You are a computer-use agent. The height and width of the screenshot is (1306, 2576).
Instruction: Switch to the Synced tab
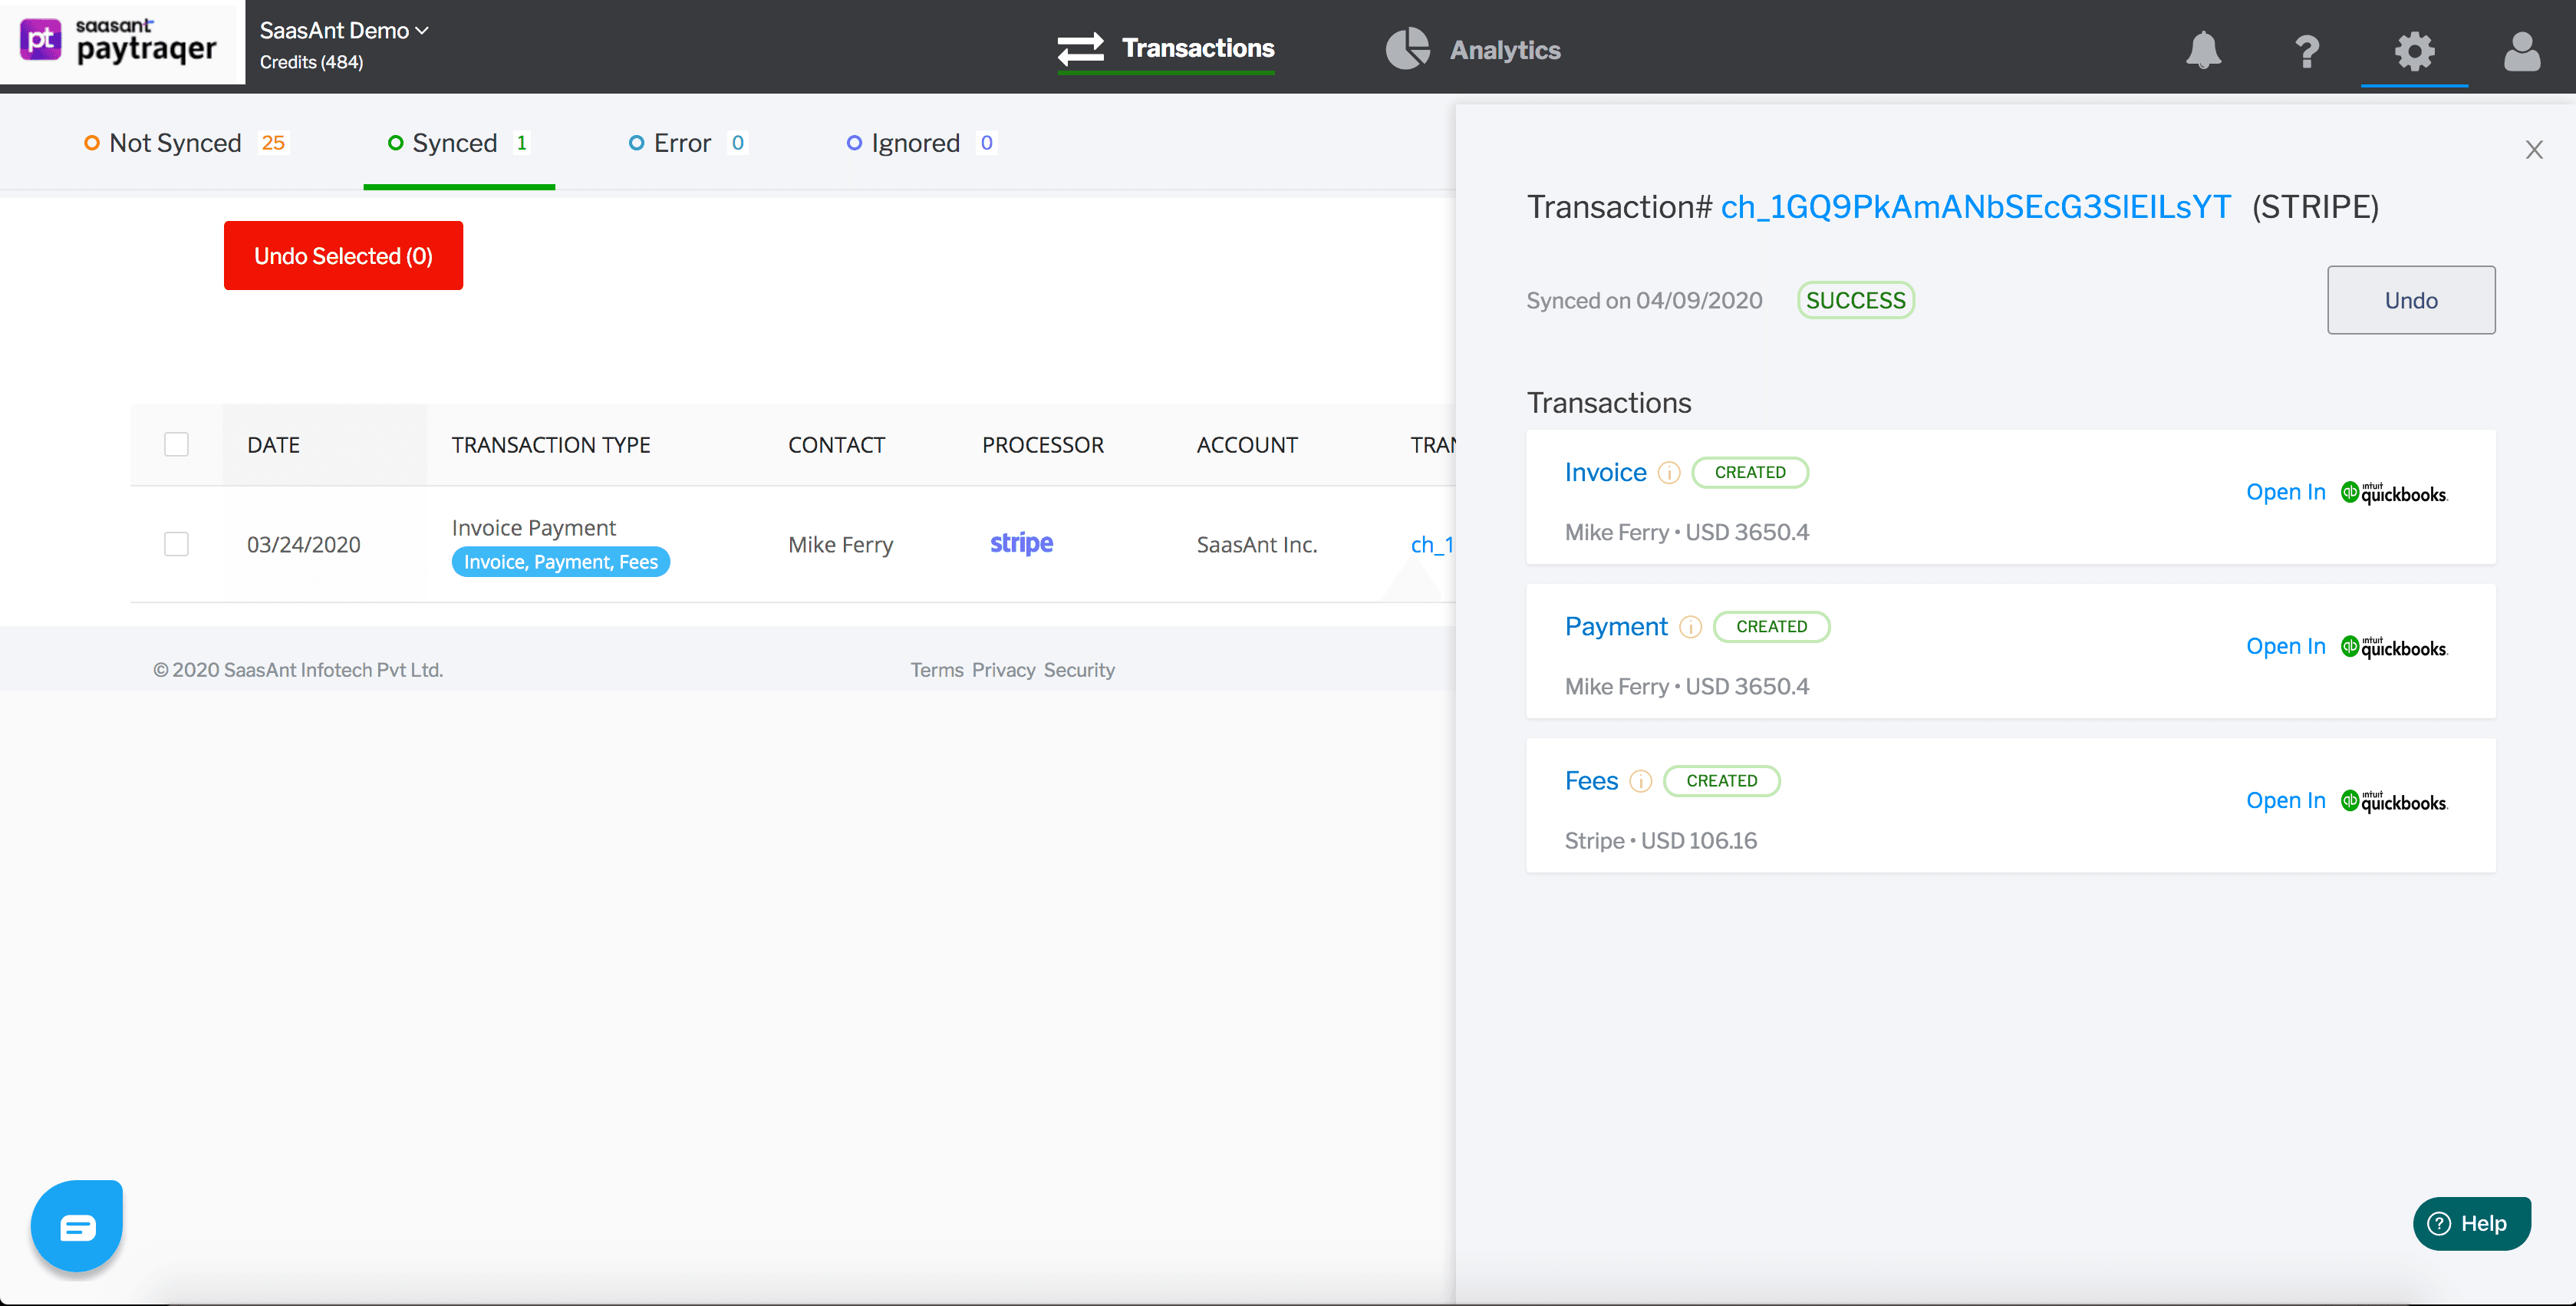point(459,143)
